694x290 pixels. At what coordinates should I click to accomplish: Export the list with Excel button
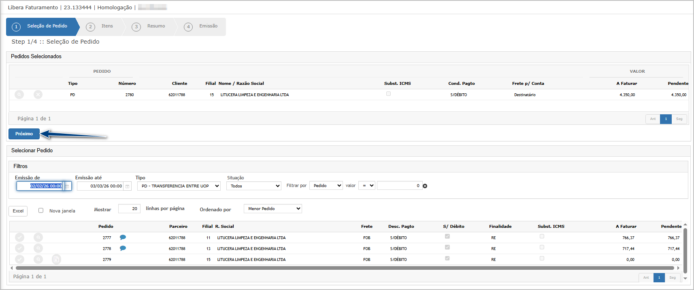click(18, 211)
